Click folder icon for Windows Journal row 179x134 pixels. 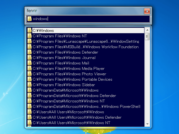29,58
